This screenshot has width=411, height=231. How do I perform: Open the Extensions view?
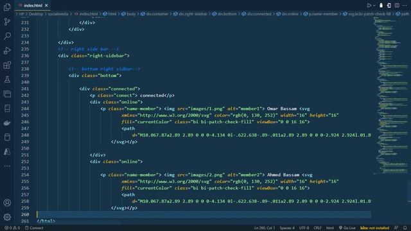7,65
